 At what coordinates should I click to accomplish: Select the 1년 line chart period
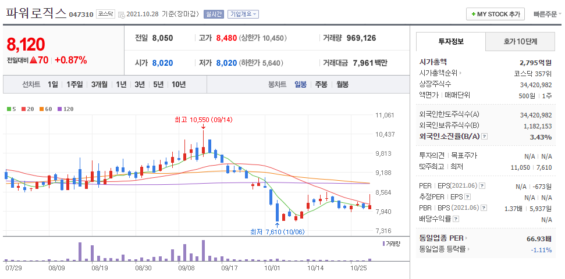point(121,85)
